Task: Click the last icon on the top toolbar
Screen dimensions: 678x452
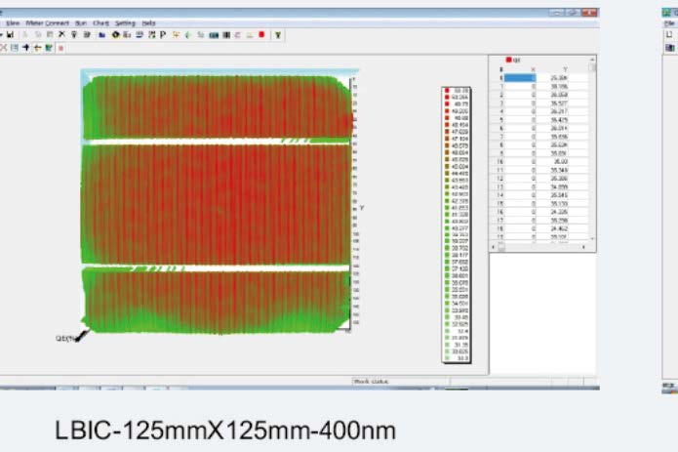Action: click(x=278, y=33)
